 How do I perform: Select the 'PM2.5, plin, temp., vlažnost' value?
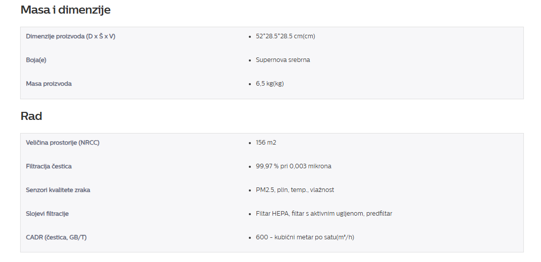[x=295, y=190]
